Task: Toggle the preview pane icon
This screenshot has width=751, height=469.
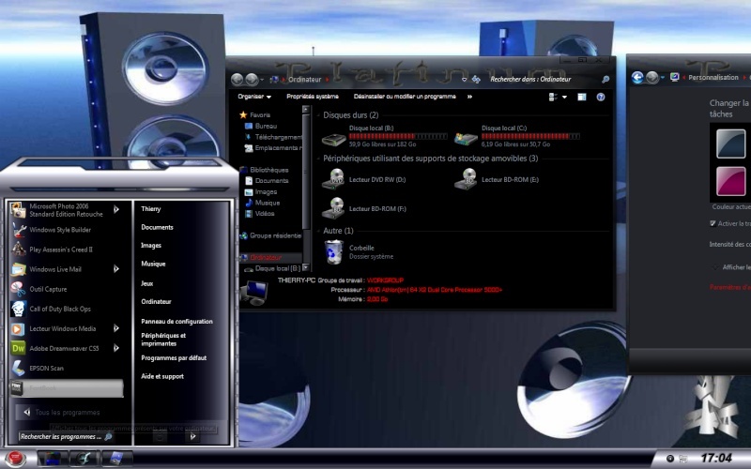Action: click(581, 98)
